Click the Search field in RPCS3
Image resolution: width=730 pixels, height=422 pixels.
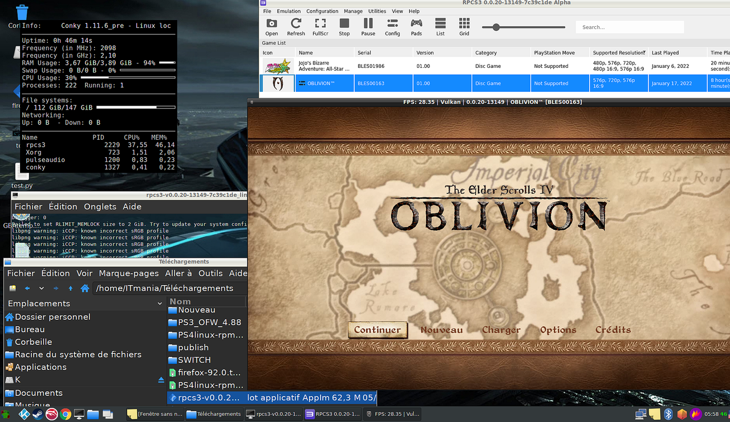coord(630,27)
